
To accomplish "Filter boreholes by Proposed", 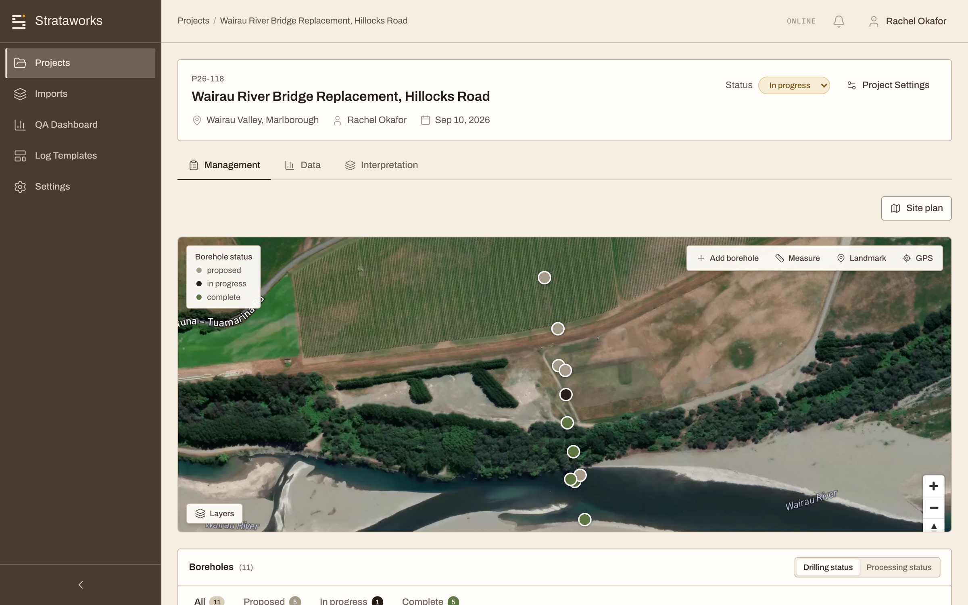I will pos(272,601).
